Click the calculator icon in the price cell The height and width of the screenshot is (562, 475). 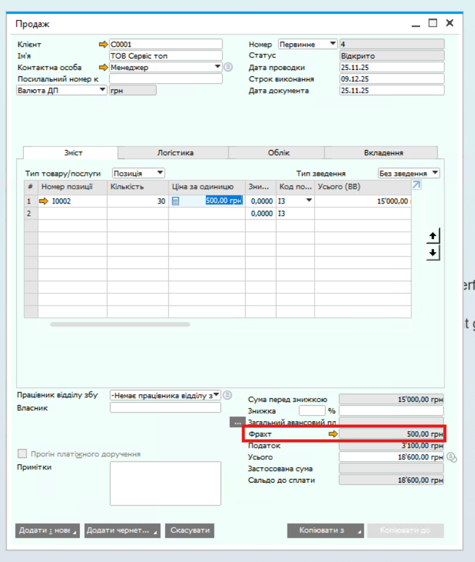click(x=175, y=200)
